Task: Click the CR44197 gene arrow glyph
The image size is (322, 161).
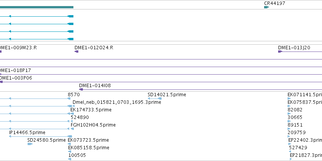Action: 266,7
